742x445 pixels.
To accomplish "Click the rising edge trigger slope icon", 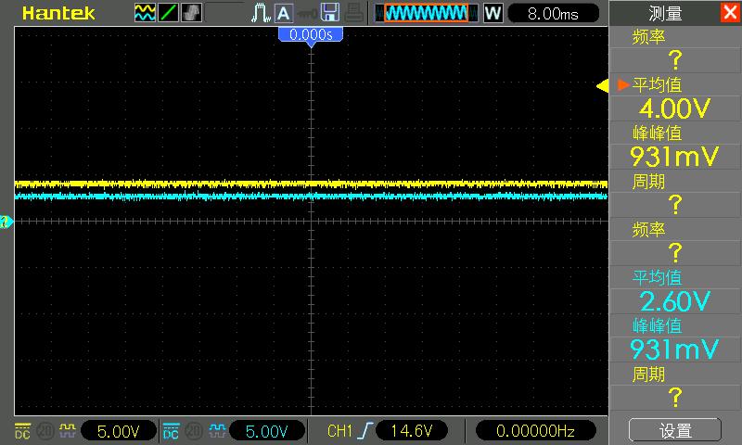I will coord(365,431).
